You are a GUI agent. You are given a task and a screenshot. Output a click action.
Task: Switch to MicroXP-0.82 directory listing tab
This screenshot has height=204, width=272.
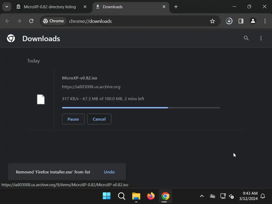50,7
